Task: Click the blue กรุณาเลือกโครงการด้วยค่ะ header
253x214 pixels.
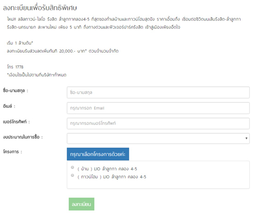Action: point(98,154)
